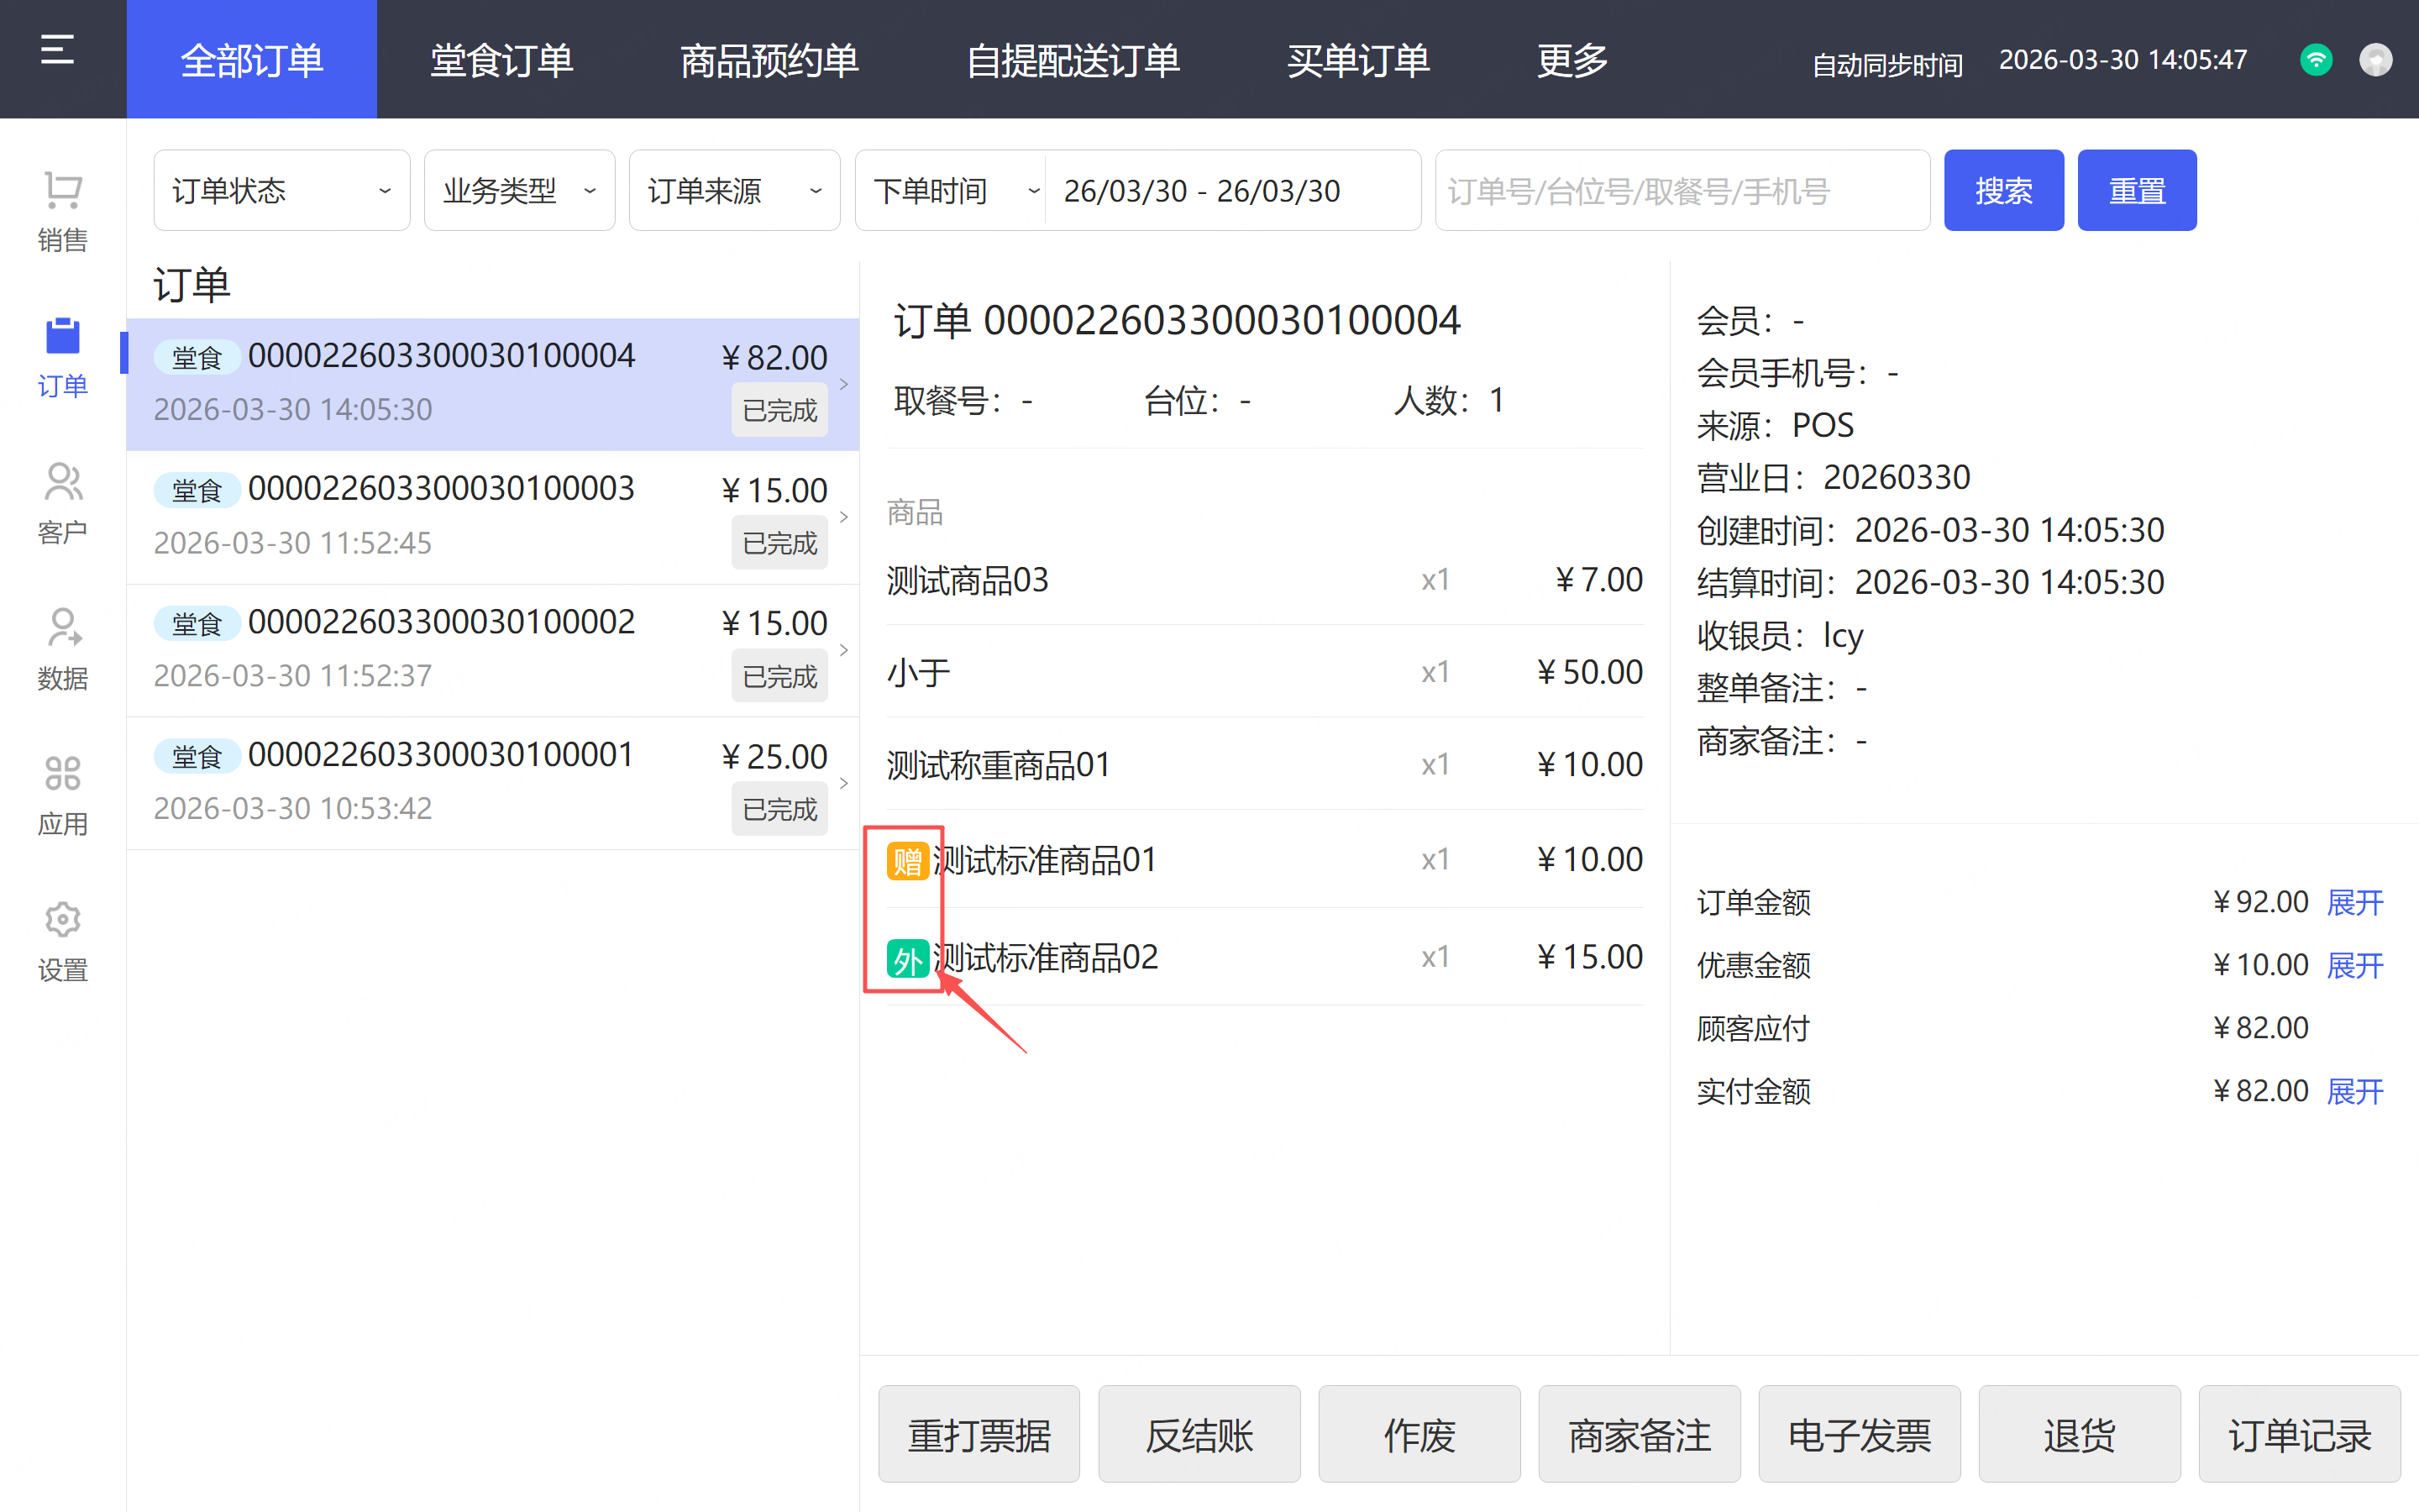This screenshot has width=2419, height=1512.
Task: Click the green wifi status icon
Action: (x=2315, y=60)
